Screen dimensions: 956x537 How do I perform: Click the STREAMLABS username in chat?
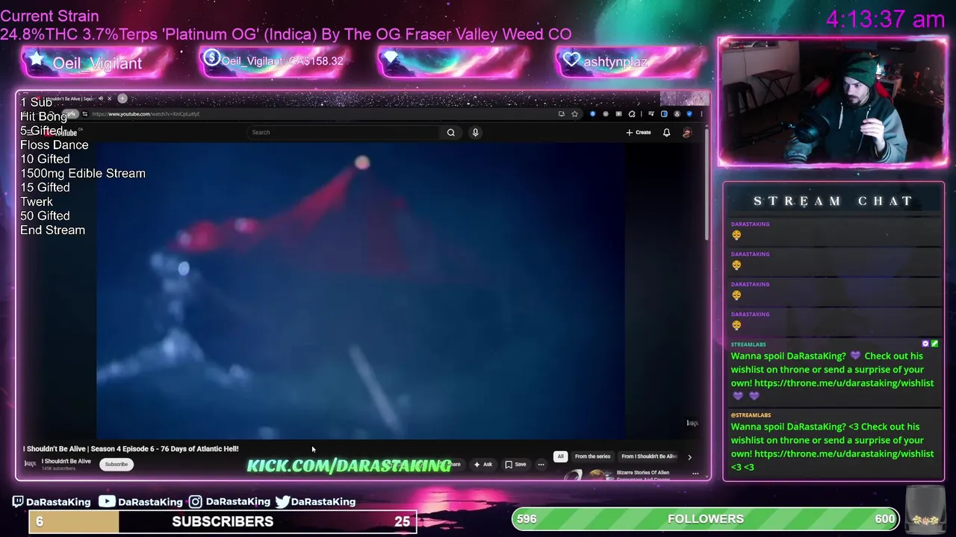point(748,345)
